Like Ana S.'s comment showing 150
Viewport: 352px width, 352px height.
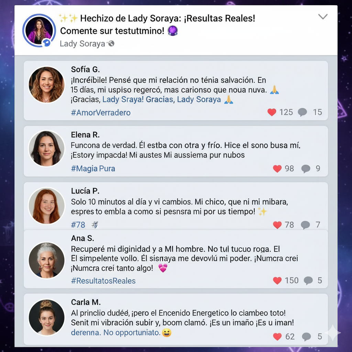[277, 280]
